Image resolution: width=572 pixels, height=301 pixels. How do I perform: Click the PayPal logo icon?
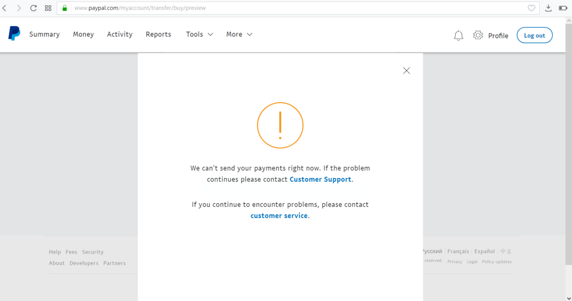[14, 34]
